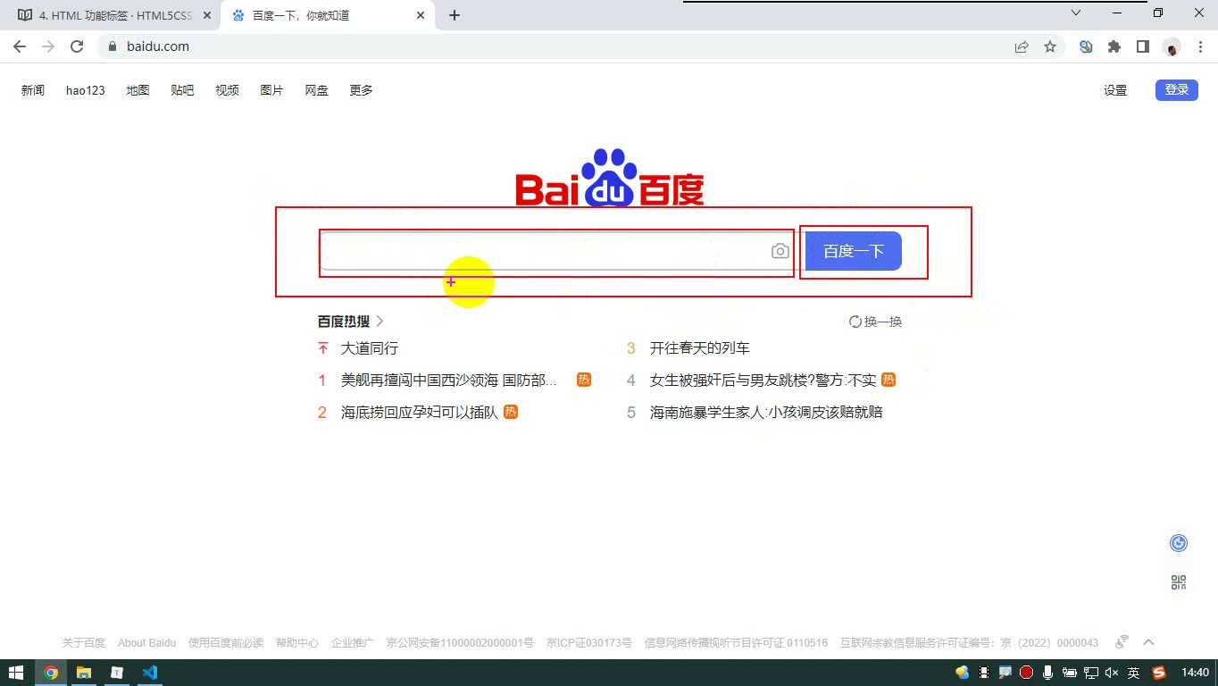Open the QR code icon on right edge
1218x686 pixels.
click(x=1179, y=582)
